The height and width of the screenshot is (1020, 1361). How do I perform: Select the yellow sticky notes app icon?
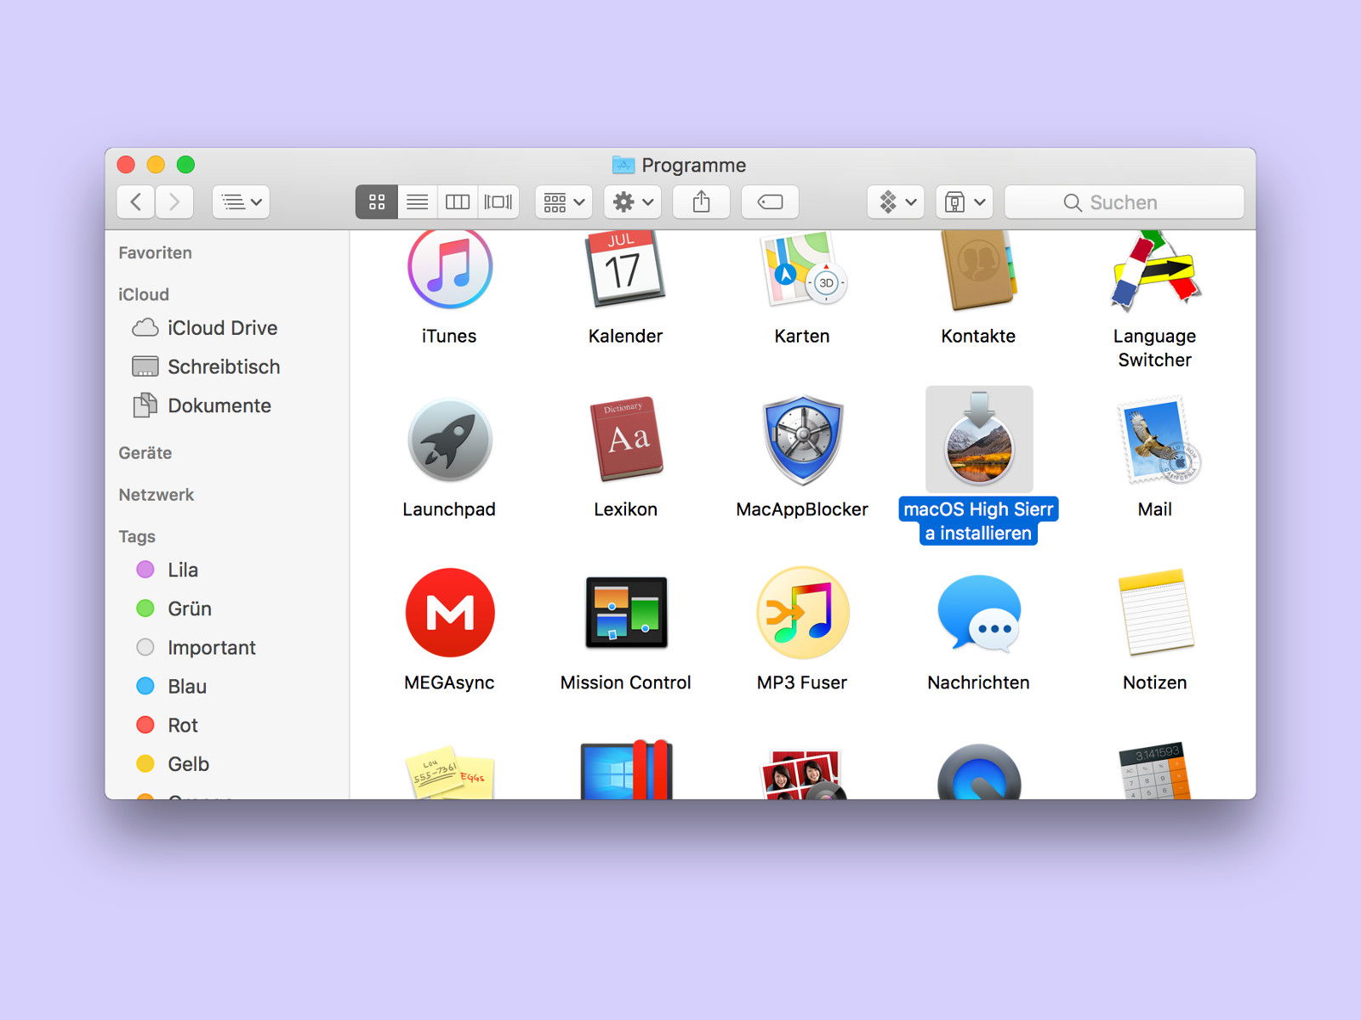pos(449,772)
